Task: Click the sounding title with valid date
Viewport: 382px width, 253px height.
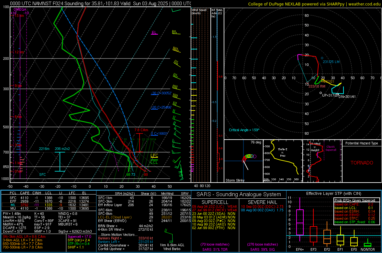Action: coord(100,4)
